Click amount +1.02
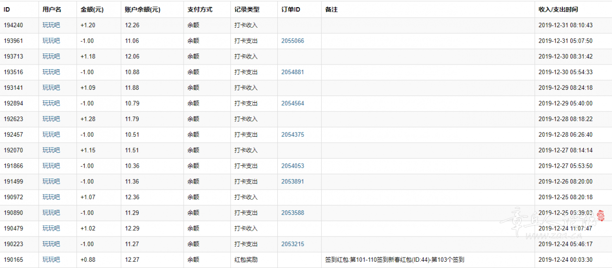Screen dimensions: 612x268 pos(88,229)
